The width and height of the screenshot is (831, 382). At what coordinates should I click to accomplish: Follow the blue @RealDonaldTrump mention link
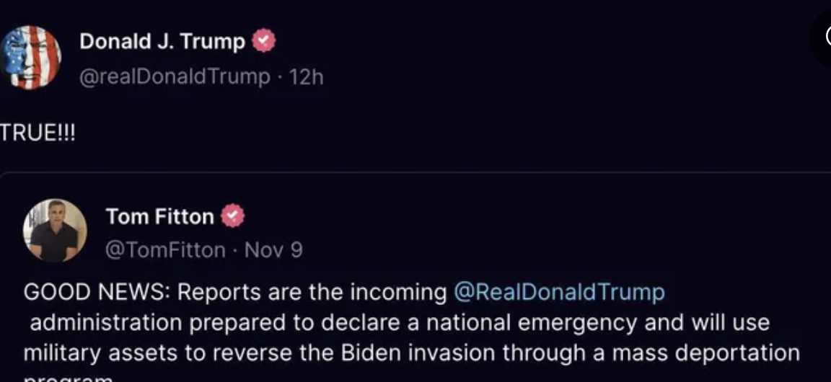(559, 292)
